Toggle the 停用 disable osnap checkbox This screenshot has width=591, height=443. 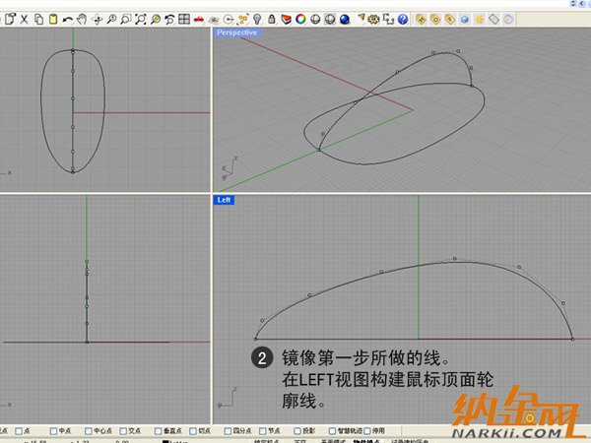[x=367, y=431]
